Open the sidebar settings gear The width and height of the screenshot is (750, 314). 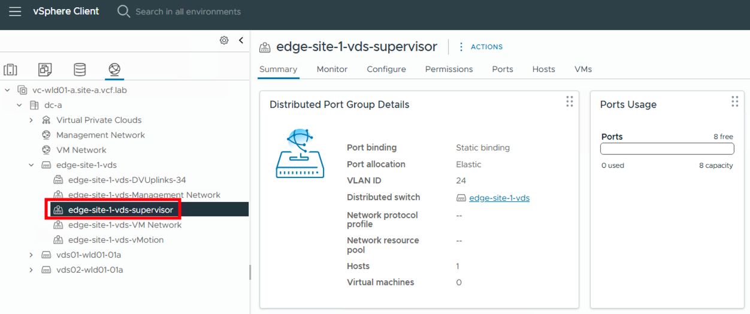pos(224,40)
